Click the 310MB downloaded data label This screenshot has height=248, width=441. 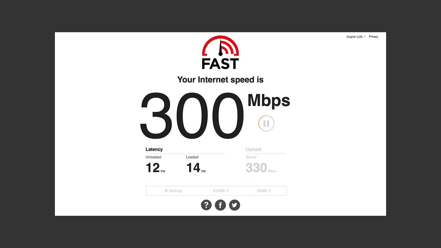tap(219, 191)
